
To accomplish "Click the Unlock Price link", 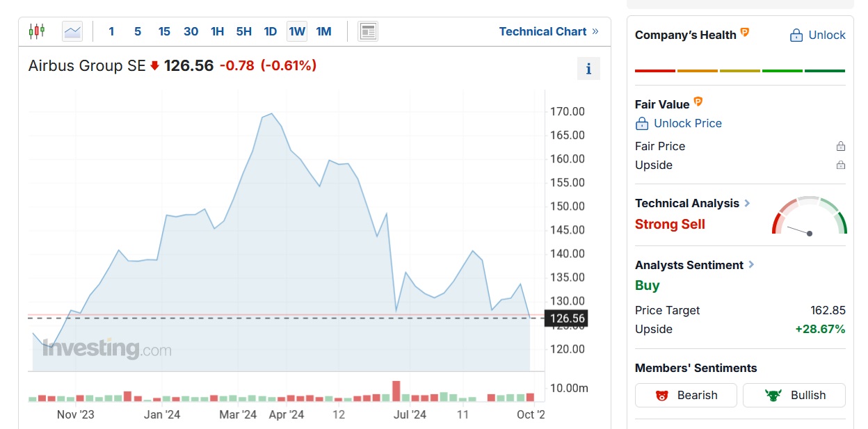I will point(679,123).
